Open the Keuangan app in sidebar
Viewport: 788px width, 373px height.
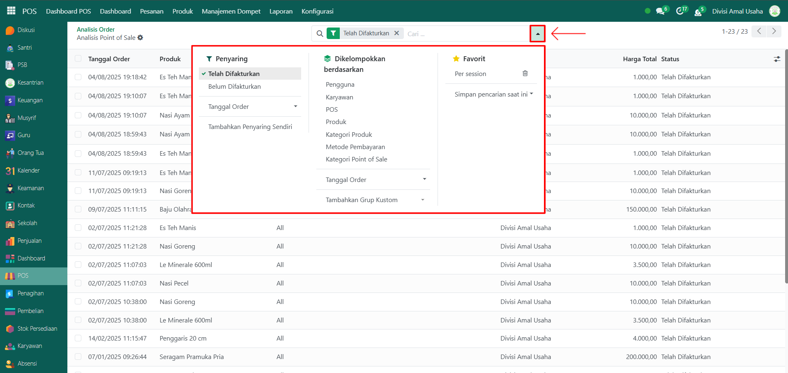30,100
